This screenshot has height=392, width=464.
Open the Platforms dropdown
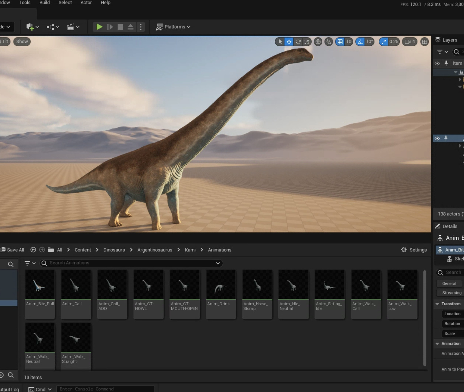pos(173,27)
